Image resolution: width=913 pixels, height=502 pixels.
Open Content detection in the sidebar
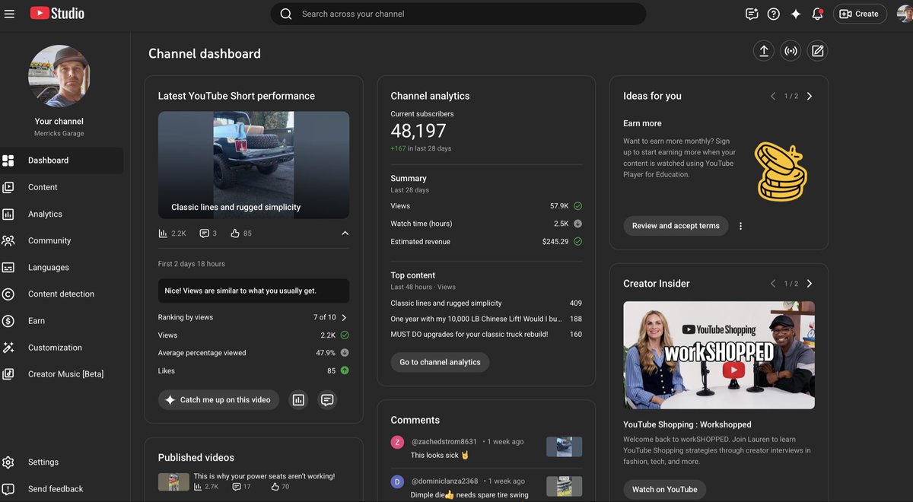tap(62, 294)
